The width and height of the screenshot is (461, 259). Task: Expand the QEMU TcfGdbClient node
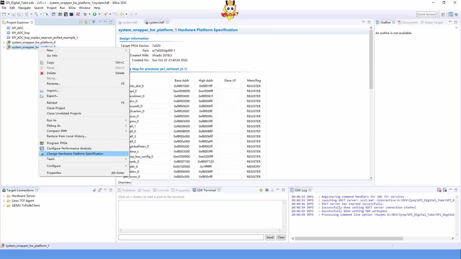point(4,205)
